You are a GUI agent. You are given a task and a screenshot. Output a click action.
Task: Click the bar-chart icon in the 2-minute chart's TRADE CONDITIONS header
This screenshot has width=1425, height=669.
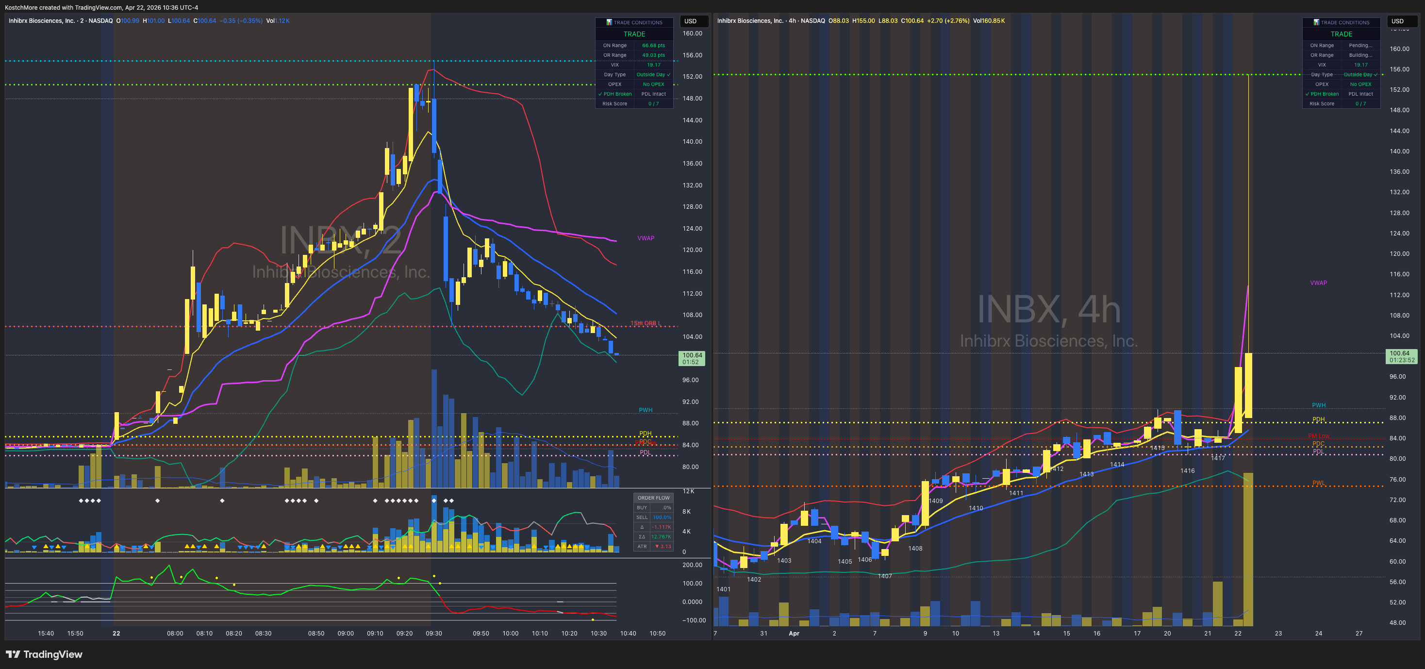pyautogui.click(x=609, y=23)
